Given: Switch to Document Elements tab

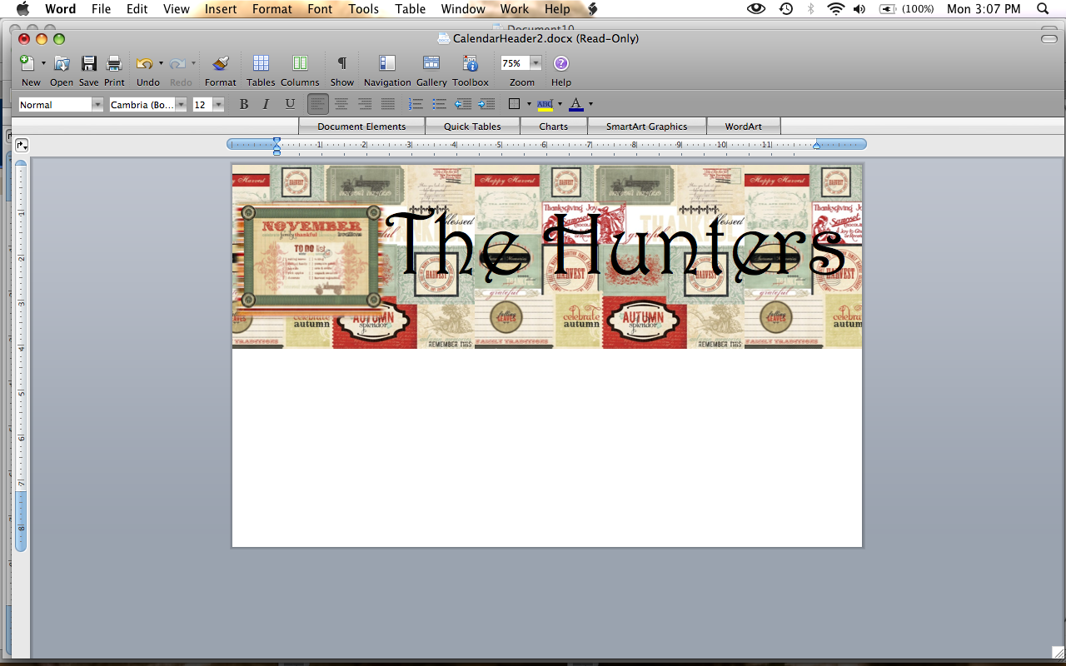Looking at the screenshot, I should (361, 127).
